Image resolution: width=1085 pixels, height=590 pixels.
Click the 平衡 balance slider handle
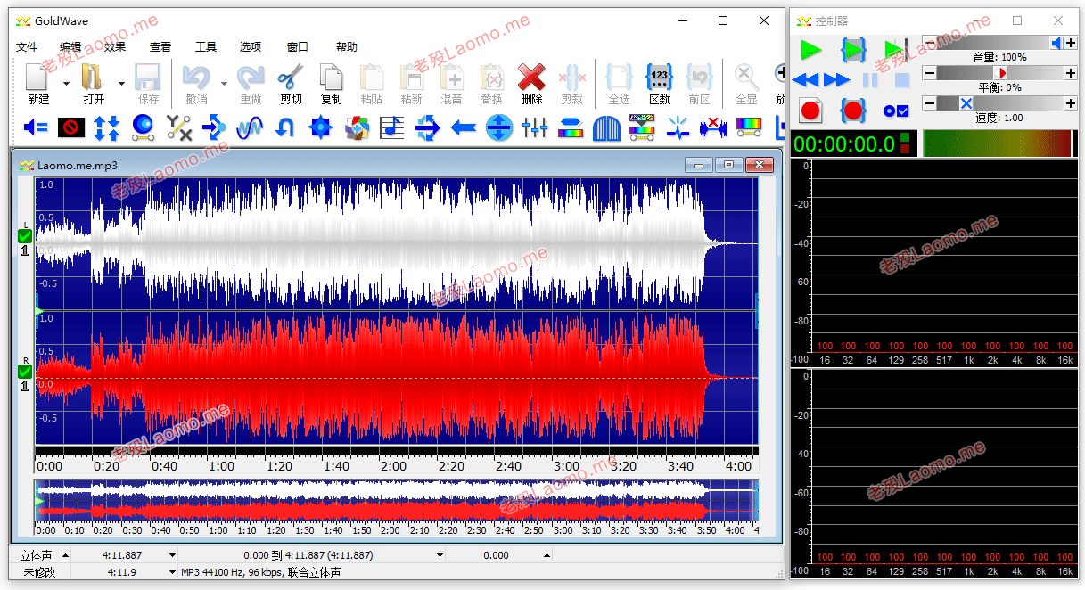tap(1001, 73)
